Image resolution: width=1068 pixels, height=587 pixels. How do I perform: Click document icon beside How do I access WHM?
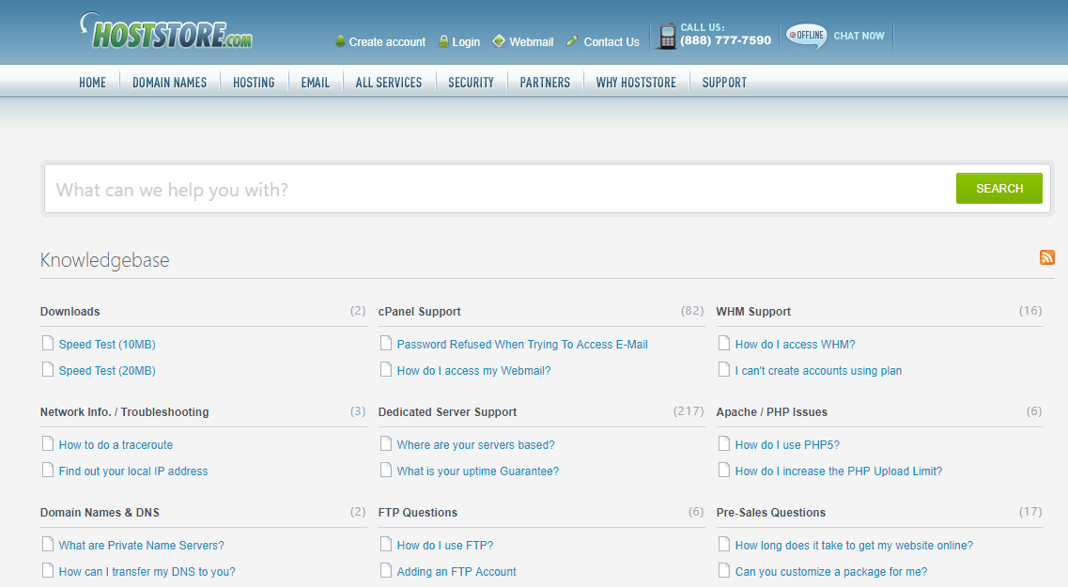click(x=724, y=343)
